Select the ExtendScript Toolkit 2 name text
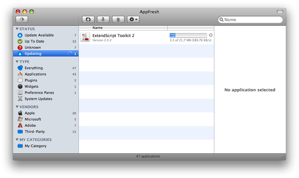Screen dimensions: 299x178 [x=113, y=36]
